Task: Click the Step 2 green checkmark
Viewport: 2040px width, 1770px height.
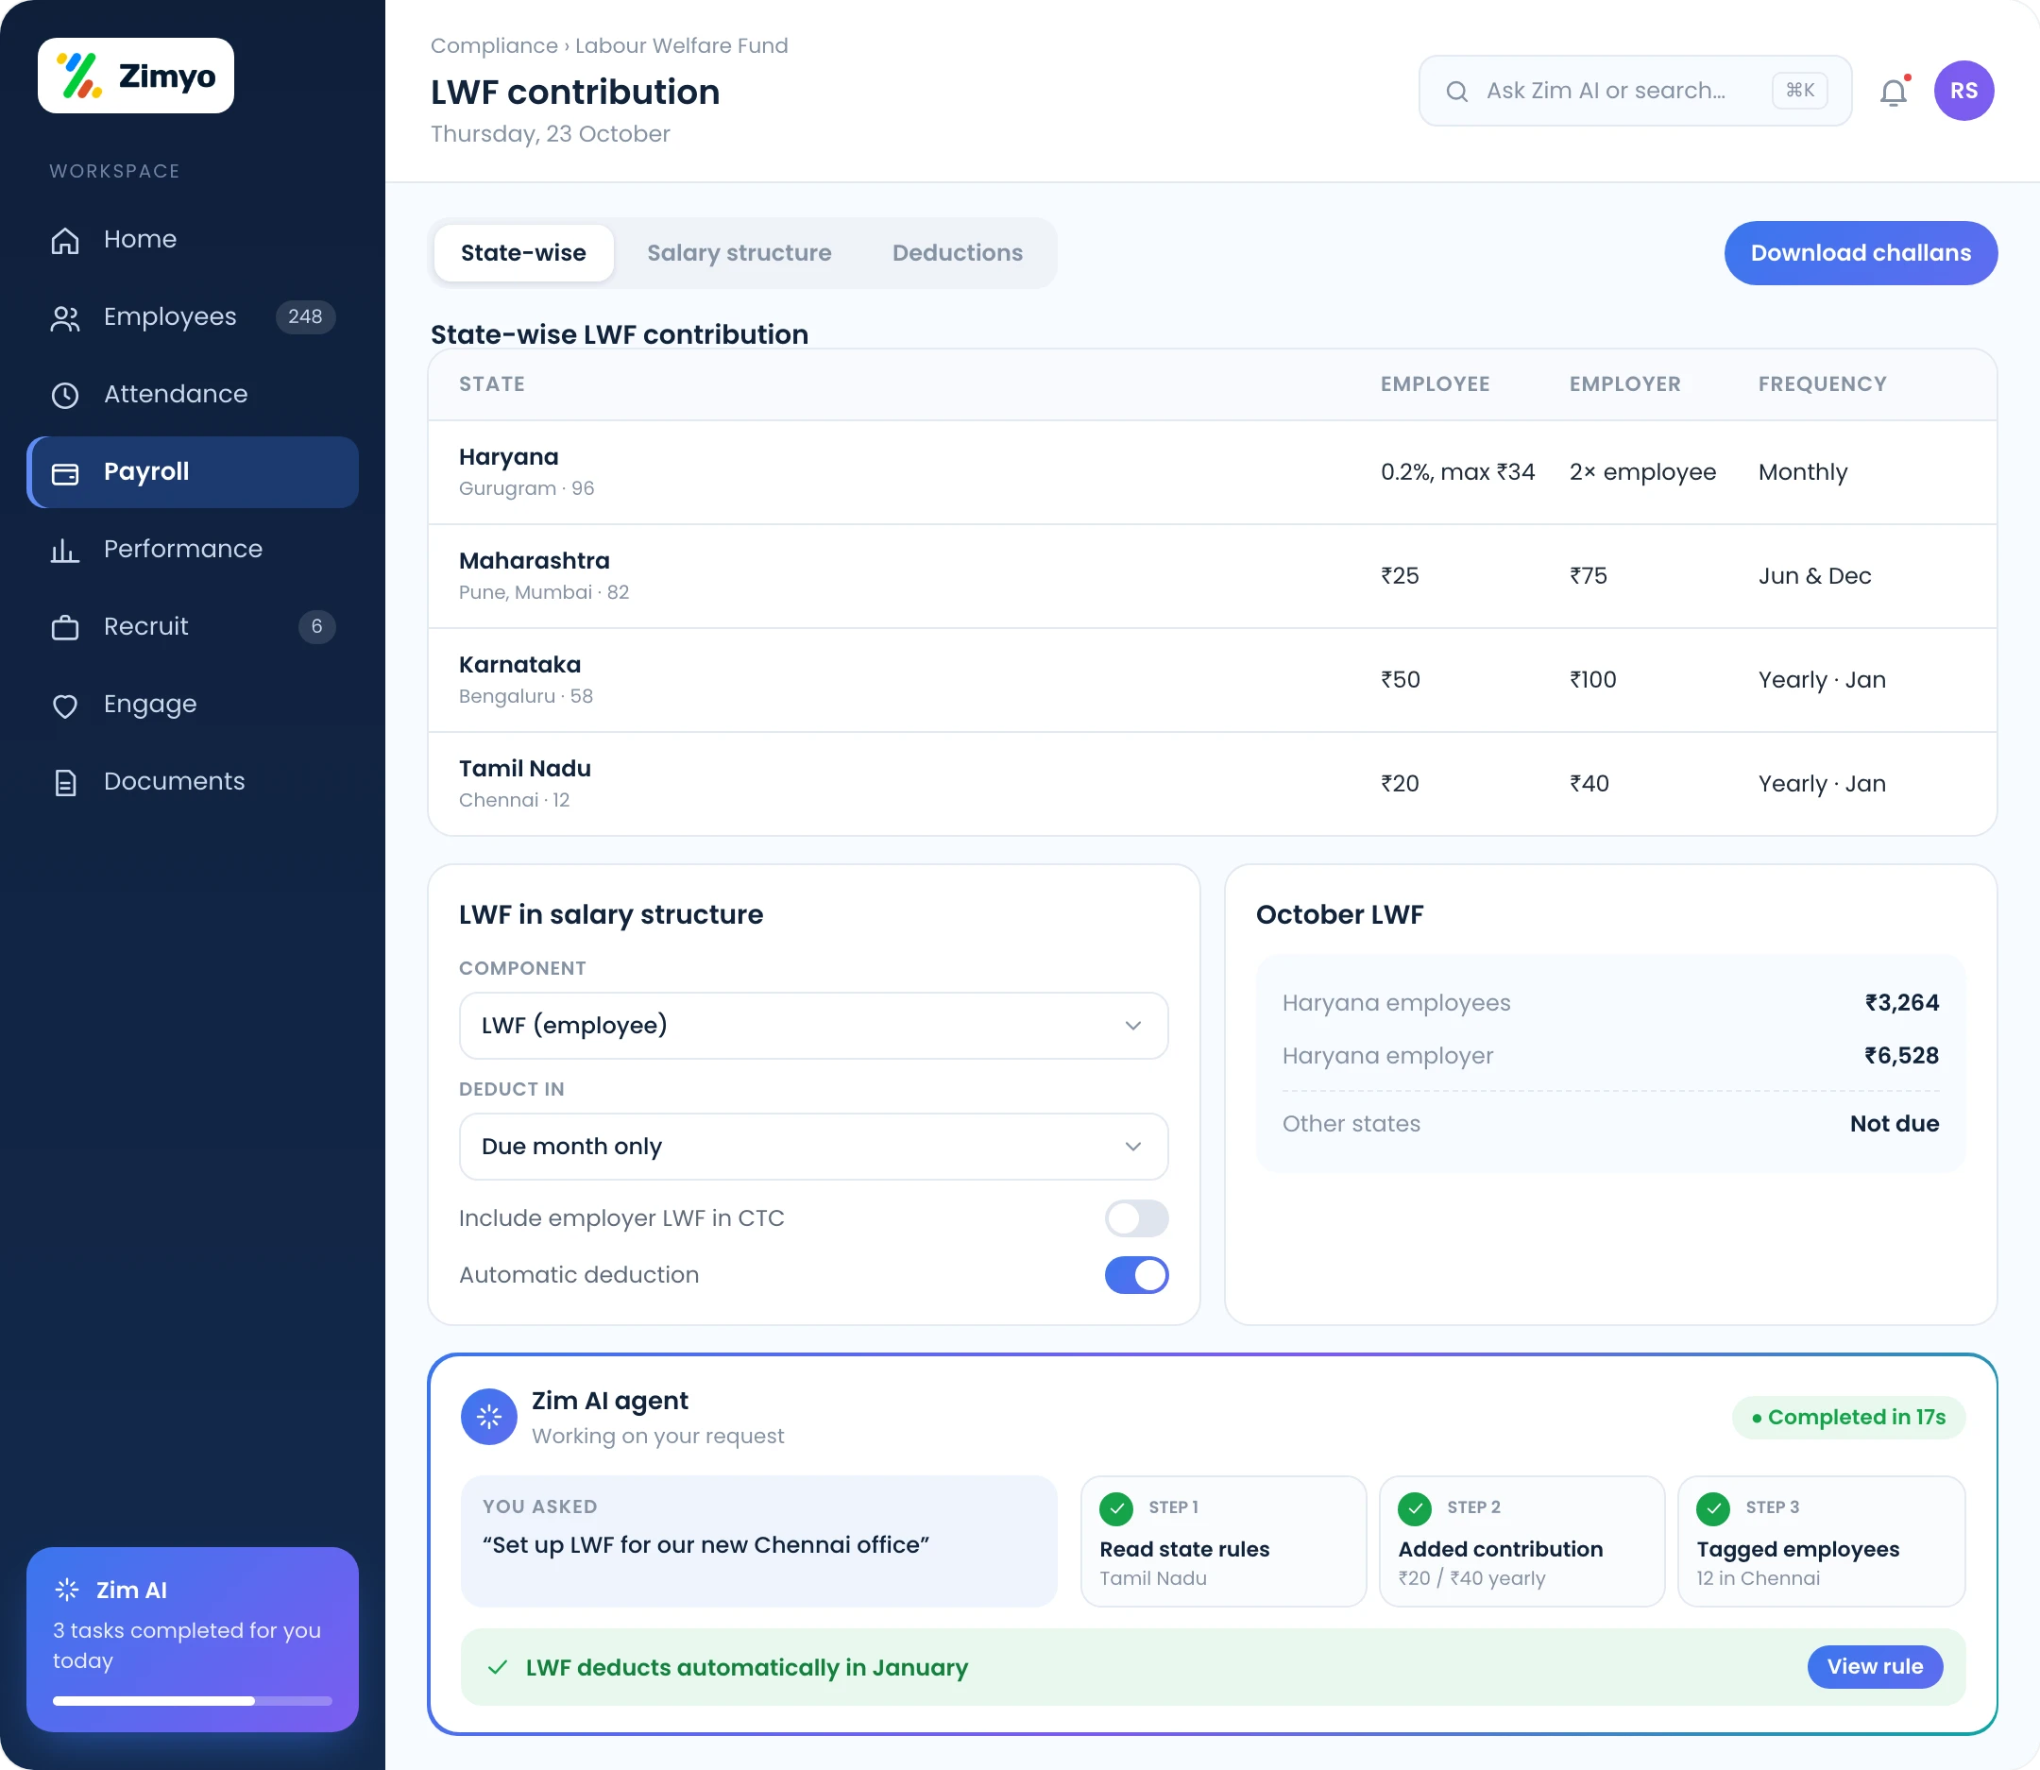Action: (x=1415, y=1508)
